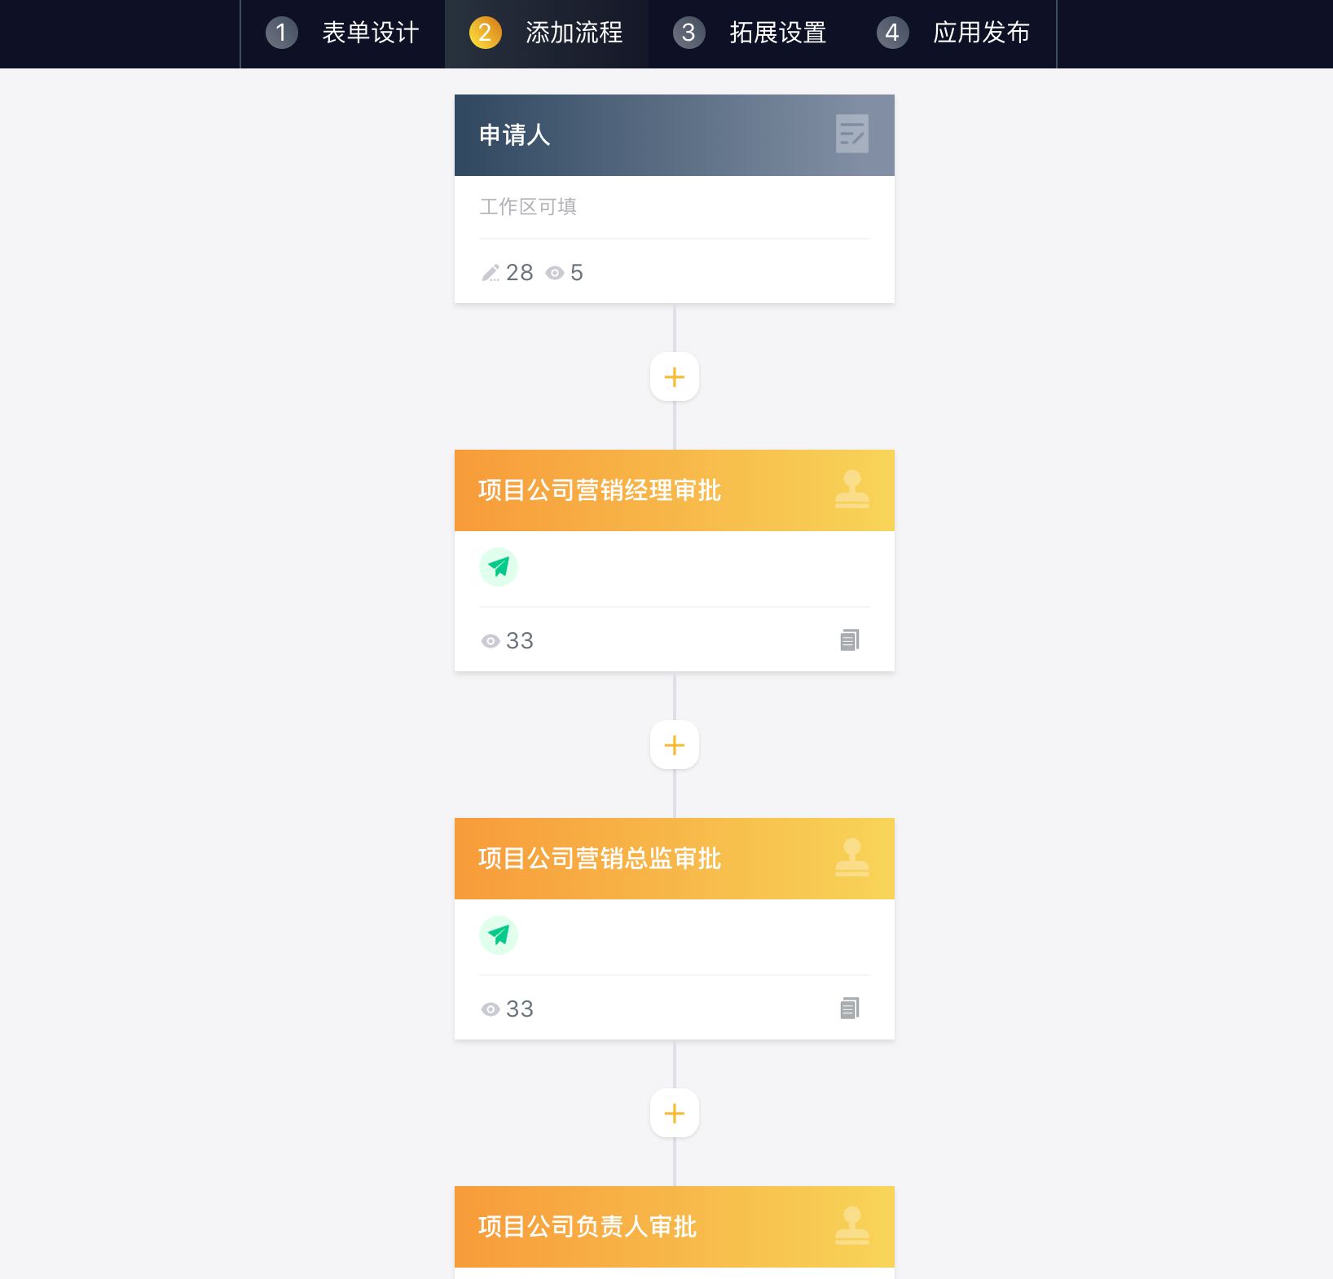The width and height of the screenshot is (1333, 1279).
Task: Open the document copy icon in 营销总监审批 card
Action: tap(850, 1009)
